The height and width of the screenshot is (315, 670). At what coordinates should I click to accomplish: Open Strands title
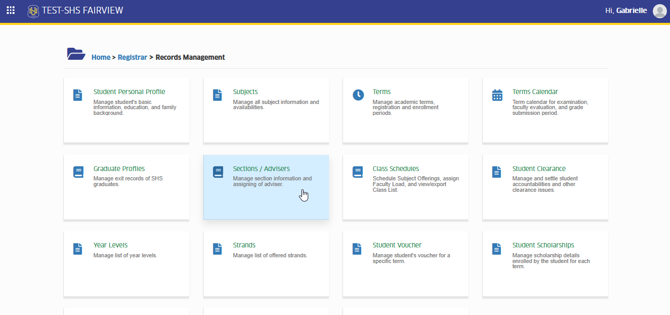(x=244, y=245)
